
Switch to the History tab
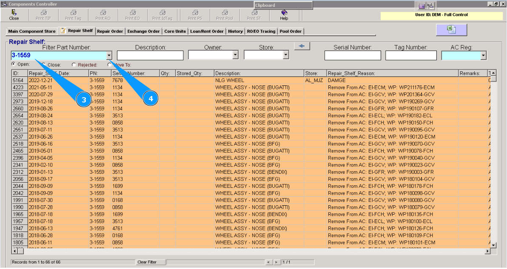coord(235,31)
